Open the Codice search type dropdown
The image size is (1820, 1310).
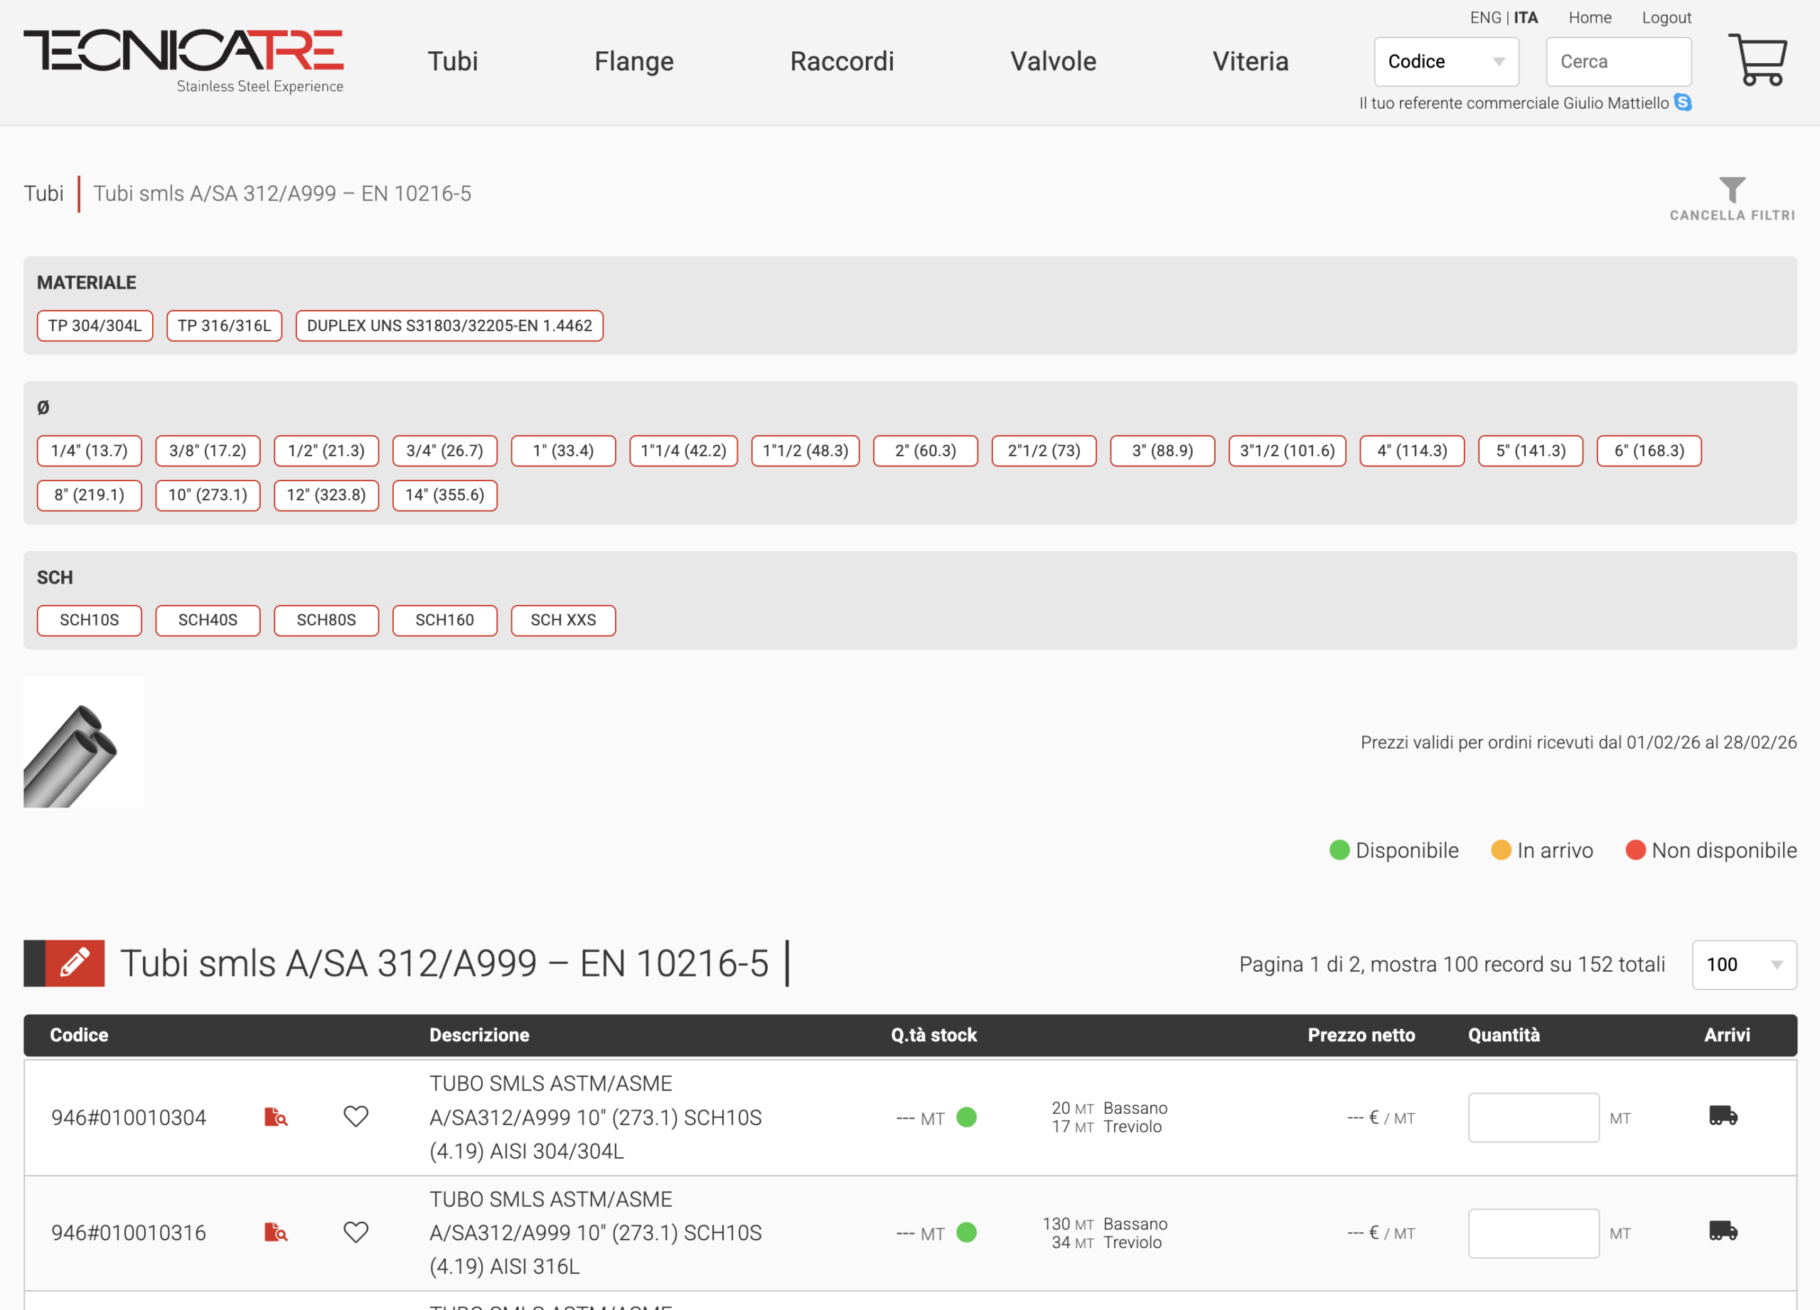click(x=1445, y=62)
